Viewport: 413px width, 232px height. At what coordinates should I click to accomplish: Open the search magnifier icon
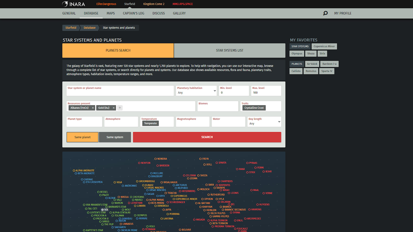point(325,13)
